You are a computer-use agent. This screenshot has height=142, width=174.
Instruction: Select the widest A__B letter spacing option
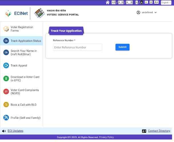(129, 3)
